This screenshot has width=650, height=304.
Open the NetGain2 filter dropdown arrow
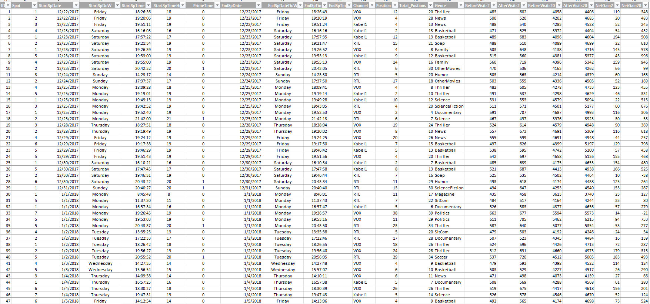tap(617, 6)
